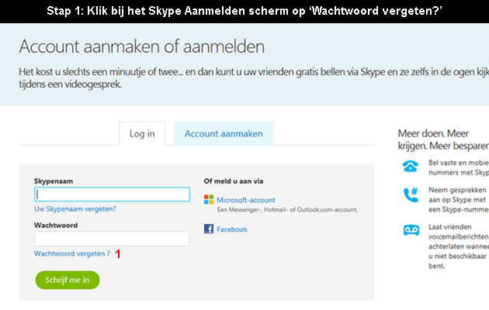The width and height of the screenshot is (489, 310).
Task: Focus the Skypenaam text field
Action: click(112, 195)
